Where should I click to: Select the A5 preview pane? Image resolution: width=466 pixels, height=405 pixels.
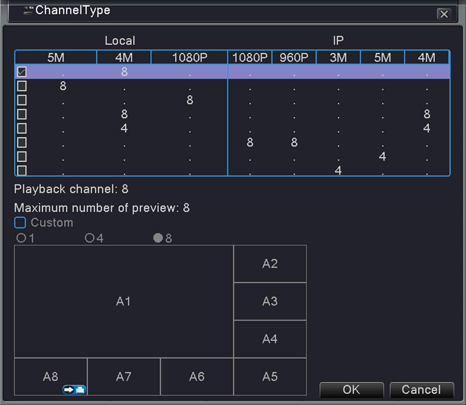click(270, 376)
